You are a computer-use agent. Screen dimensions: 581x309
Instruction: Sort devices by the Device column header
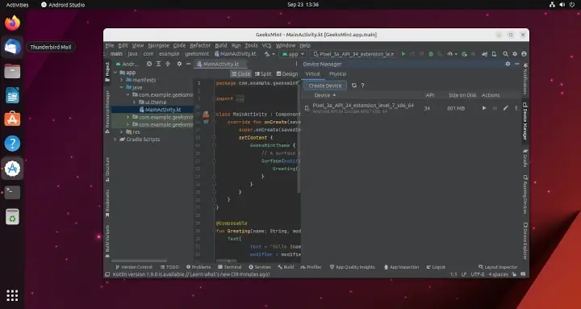pos(325,95)
